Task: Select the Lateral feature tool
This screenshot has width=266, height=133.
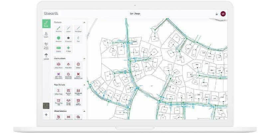Action: (x=68, y=29)
